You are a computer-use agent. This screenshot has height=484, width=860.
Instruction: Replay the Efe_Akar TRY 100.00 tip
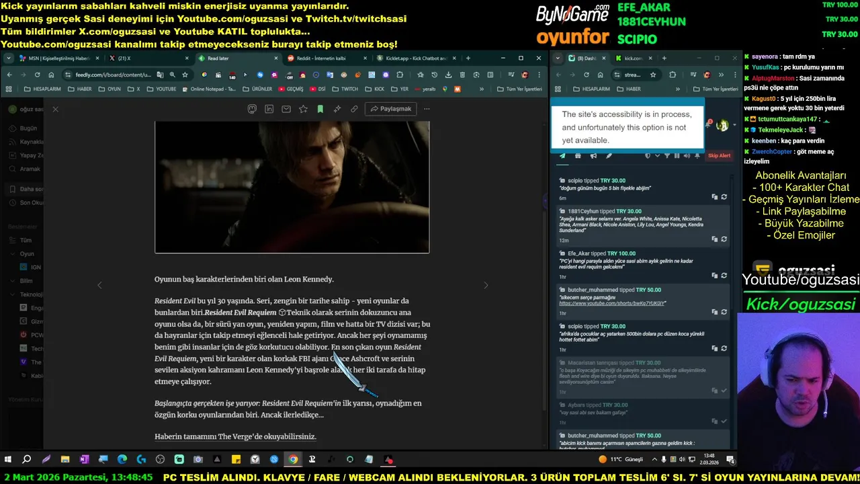(724, 275)
